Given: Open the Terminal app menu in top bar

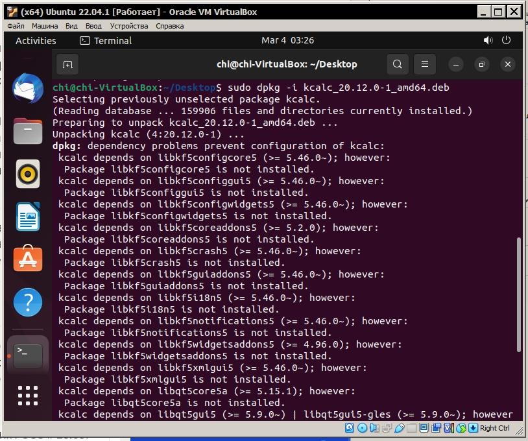Looking at the screenshot, I should 106,41.
